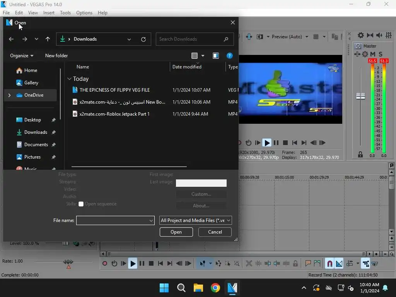Open the Auto Ripple mode dropdown
Image resolution: width=396 pixels, height=297 pixels.
[358, 264]
